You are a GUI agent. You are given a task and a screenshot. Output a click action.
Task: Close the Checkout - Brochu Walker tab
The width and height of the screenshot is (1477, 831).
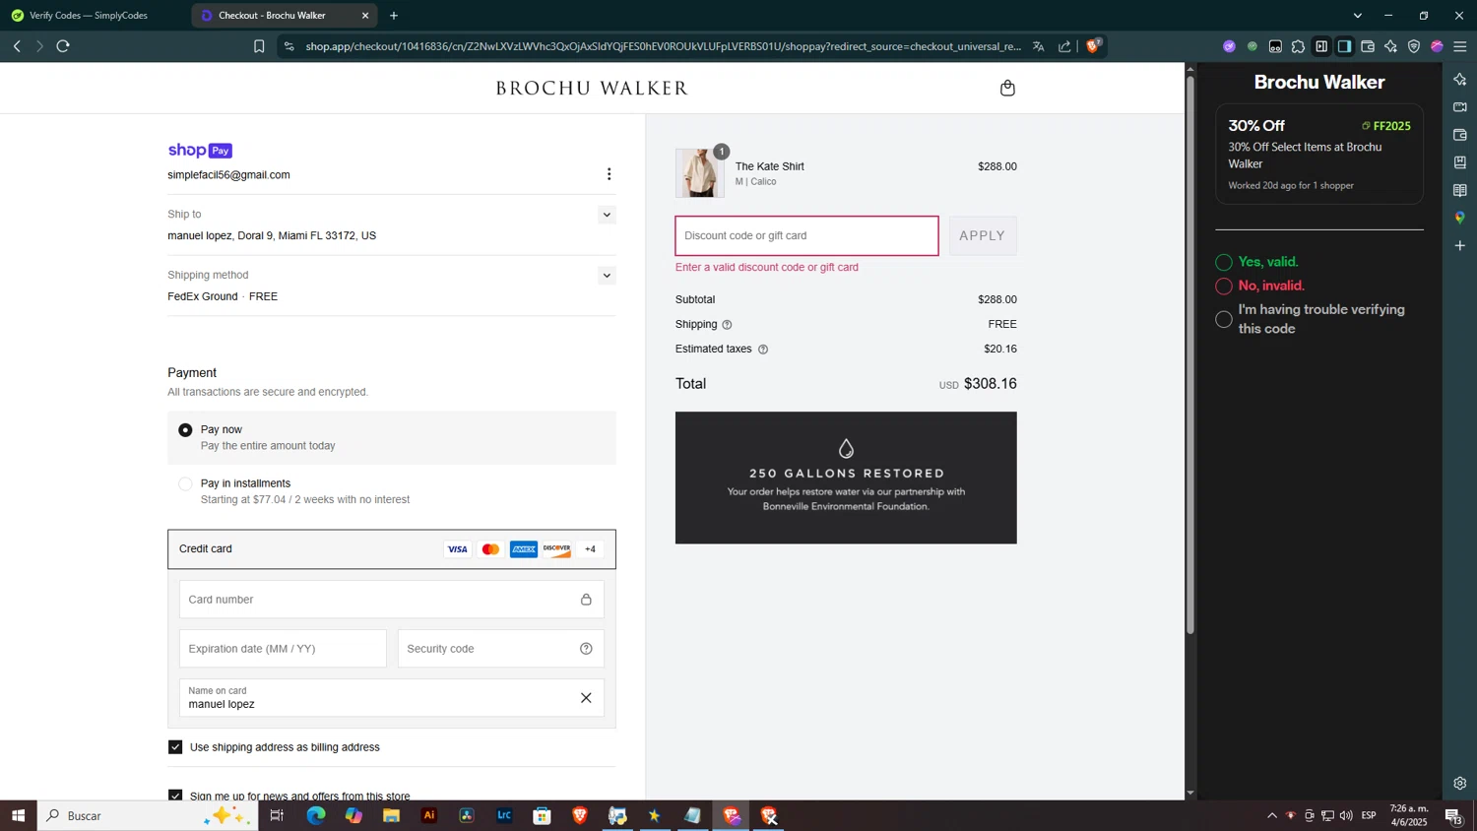pos(365,16)
